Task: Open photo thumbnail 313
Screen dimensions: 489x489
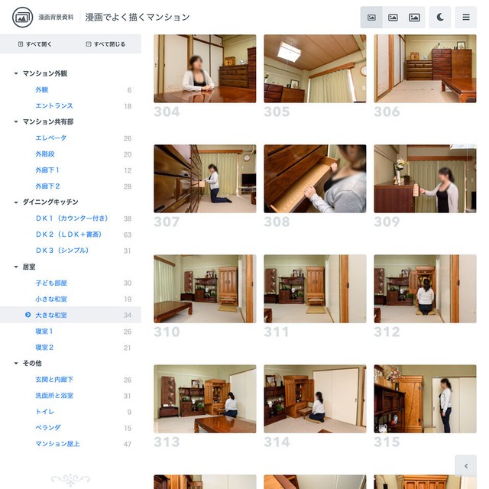Action: pos(205,399)
